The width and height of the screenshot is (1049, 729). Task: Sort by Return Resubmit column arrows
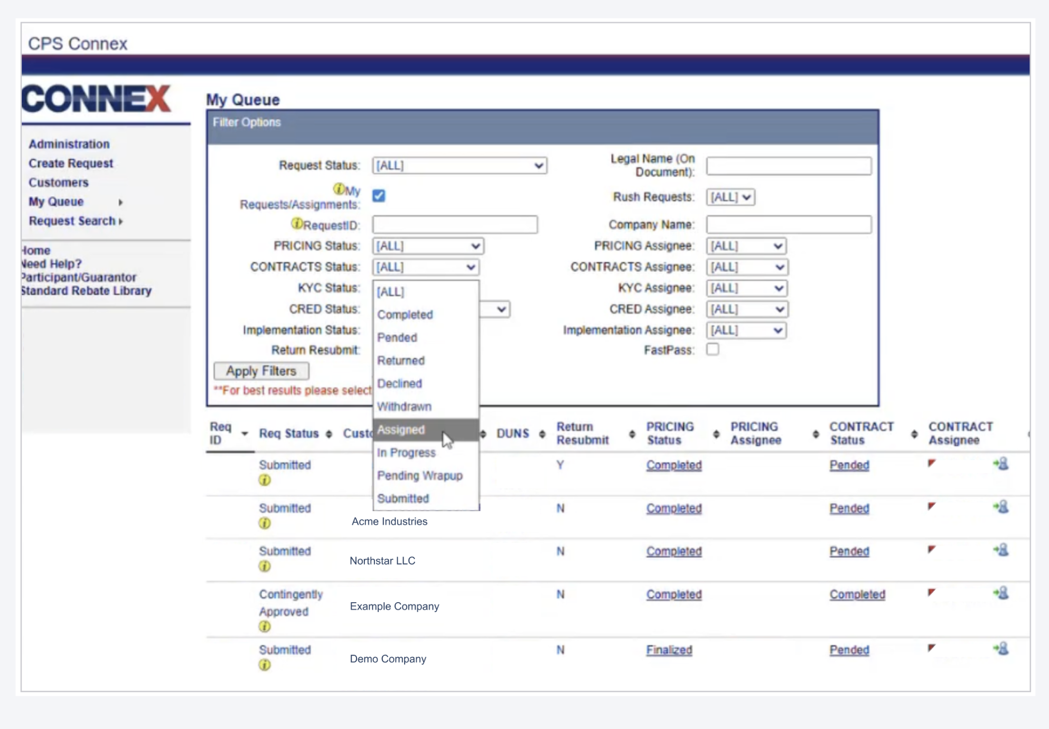(x=632, y=434)
